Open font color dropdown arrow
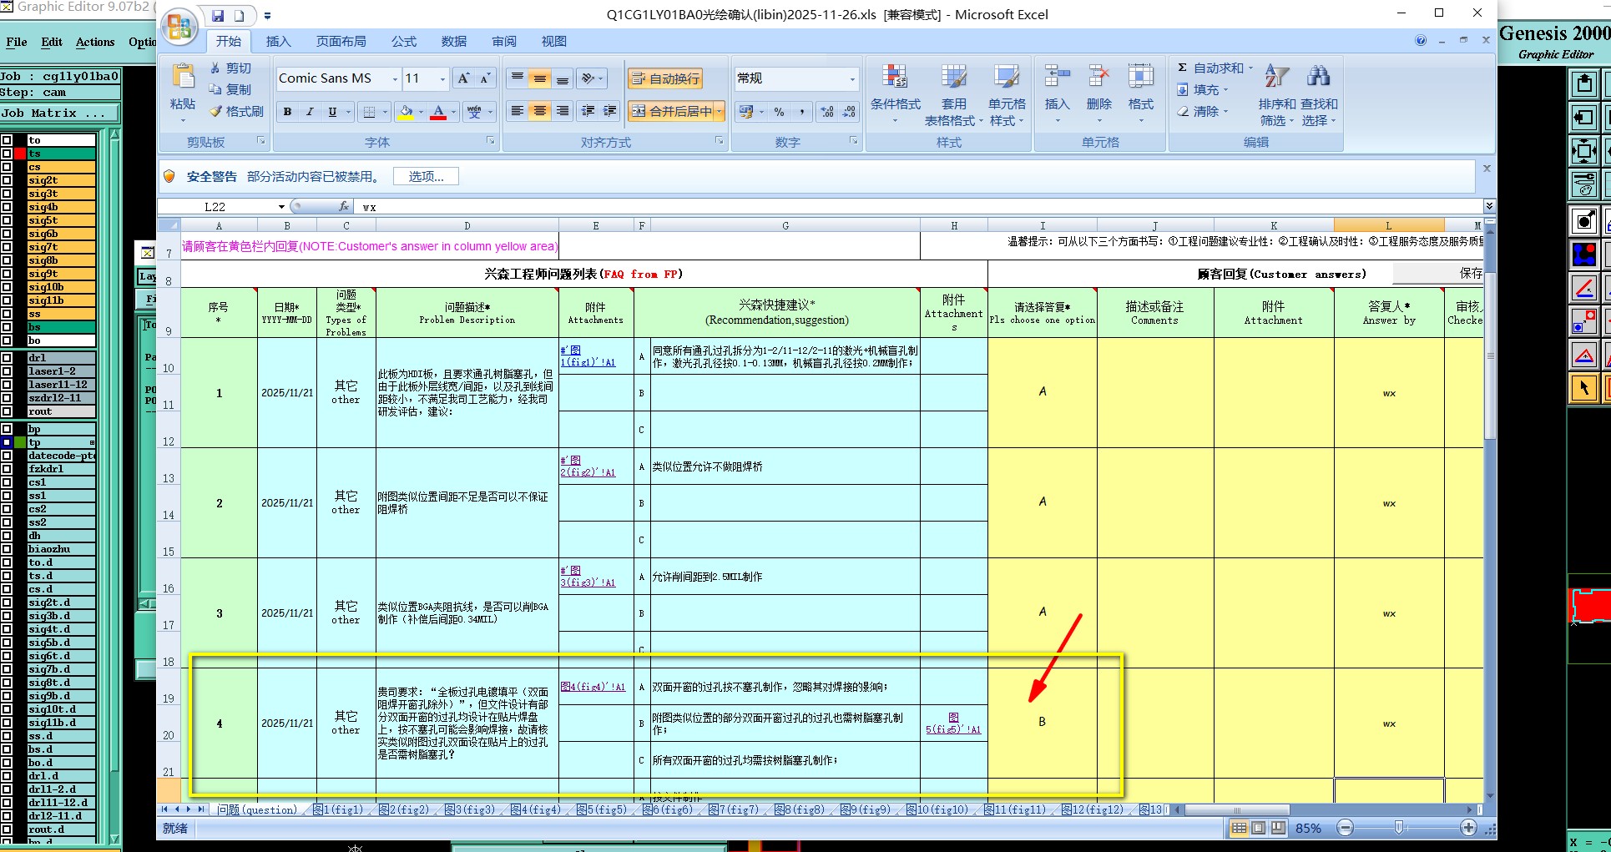 453,111
